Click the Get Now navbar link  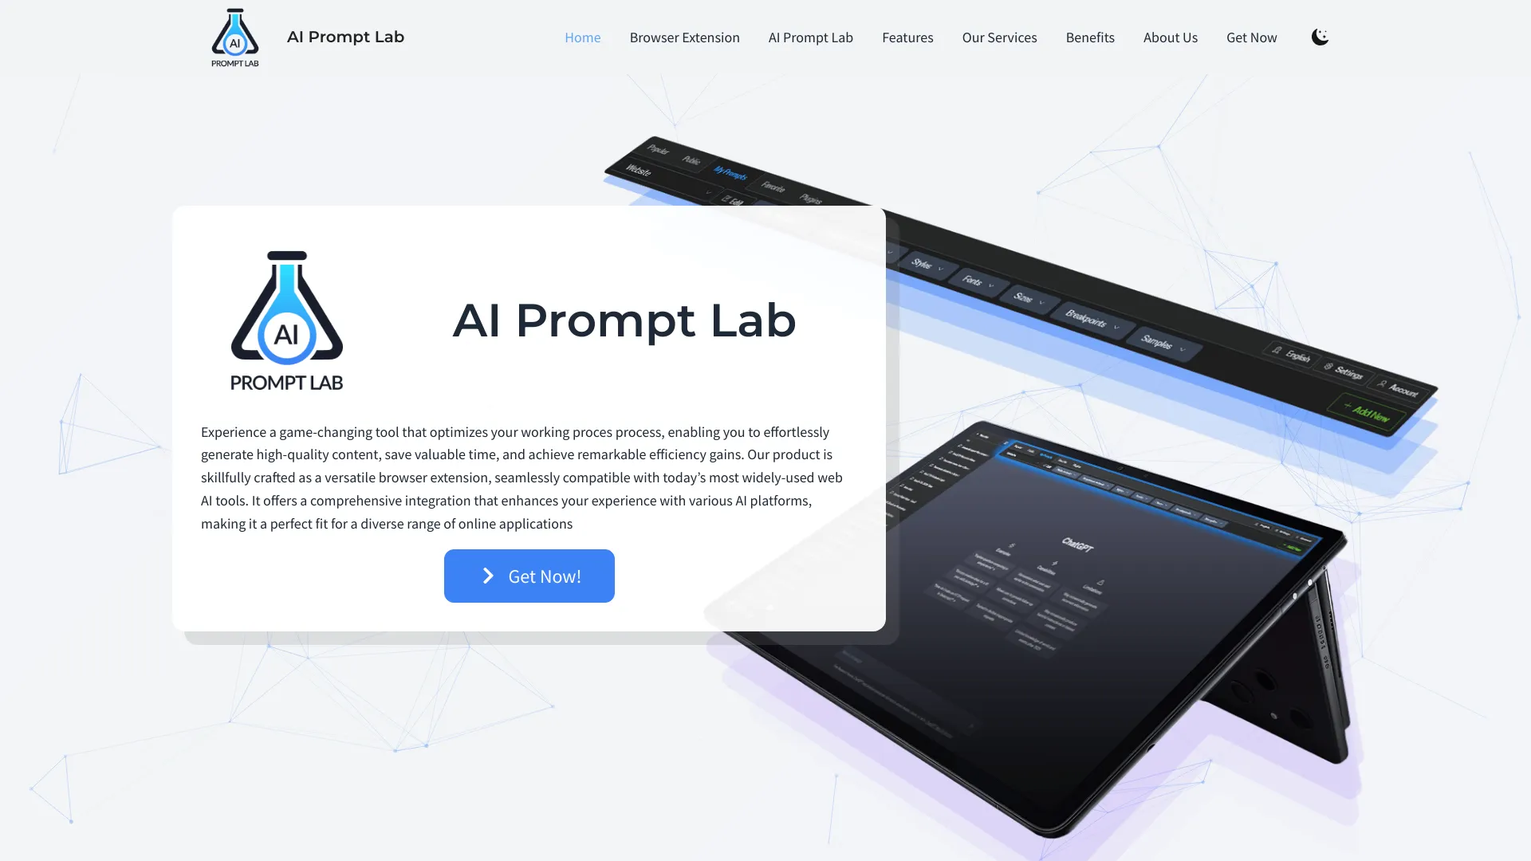pyautogui.click(x=1251, y=37)
